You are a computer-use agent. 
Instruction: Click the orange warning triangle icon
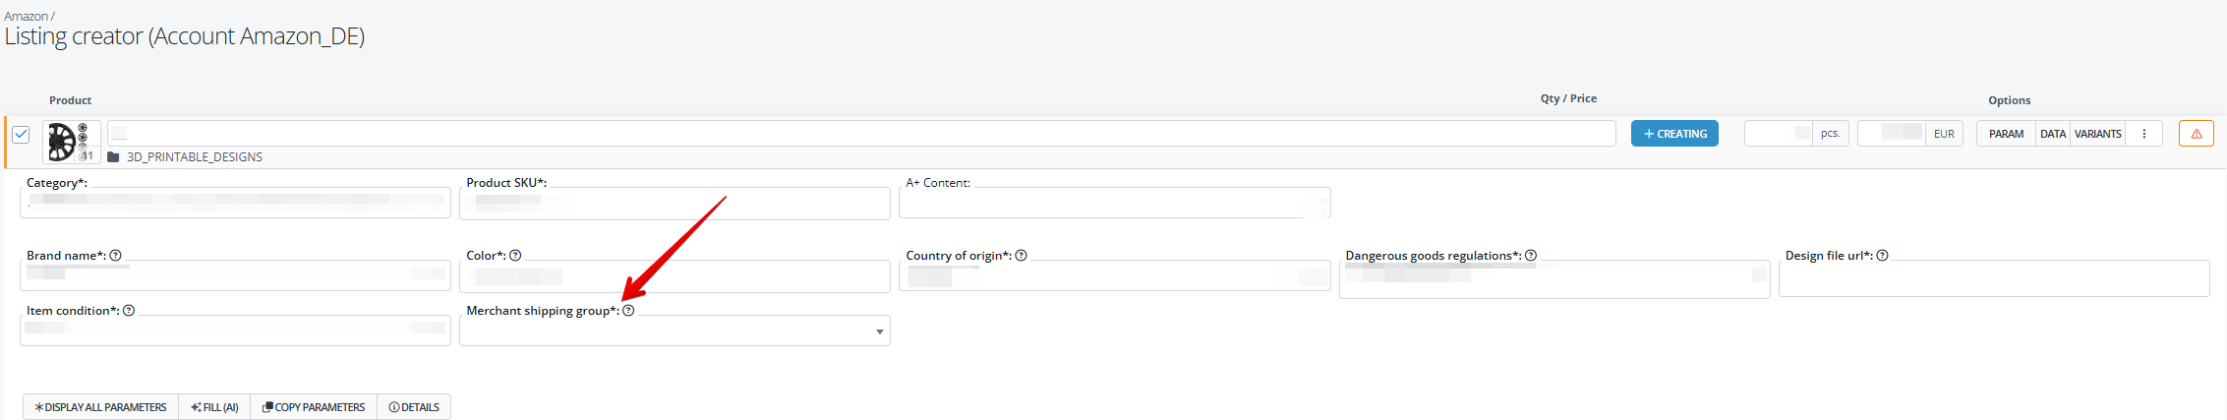coord(2196,134)
